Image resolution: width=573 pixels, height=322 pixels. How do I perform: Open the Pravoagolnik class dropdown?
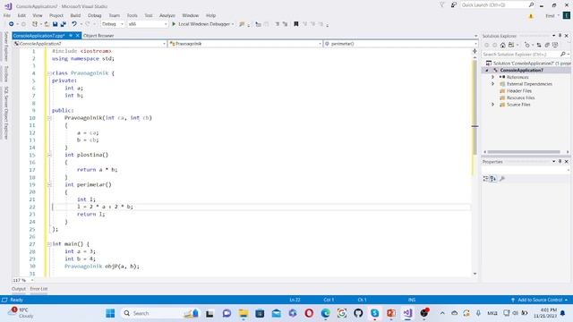[x=245, y=44]
